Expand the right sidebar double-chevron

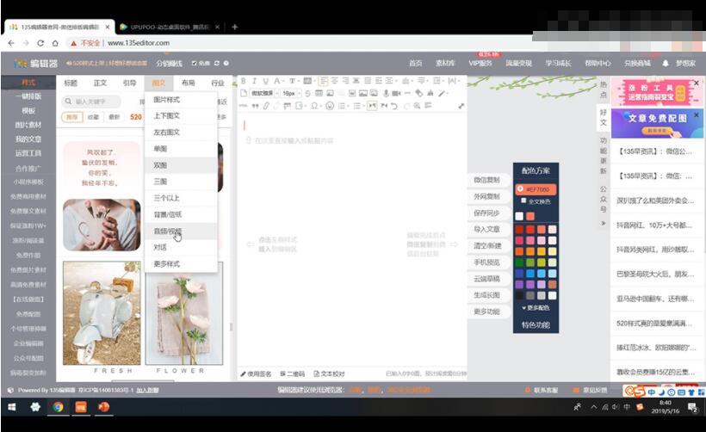(x=604, y=223)
